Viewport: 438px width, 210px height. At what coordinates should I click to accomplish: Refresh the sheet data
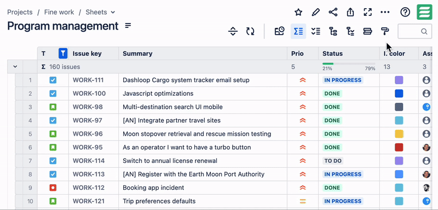coord(250,31)
